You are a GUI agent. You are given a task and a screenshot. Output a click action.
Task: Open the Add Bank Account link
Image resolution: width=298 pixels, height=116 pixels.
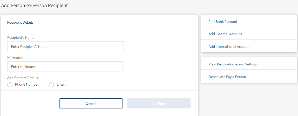pyautogui.click(x=223, y=22)
